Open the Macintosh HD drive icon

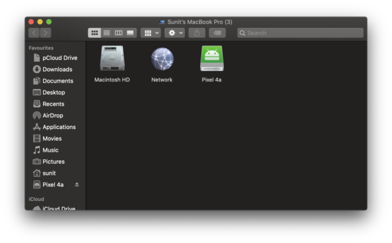112,59
